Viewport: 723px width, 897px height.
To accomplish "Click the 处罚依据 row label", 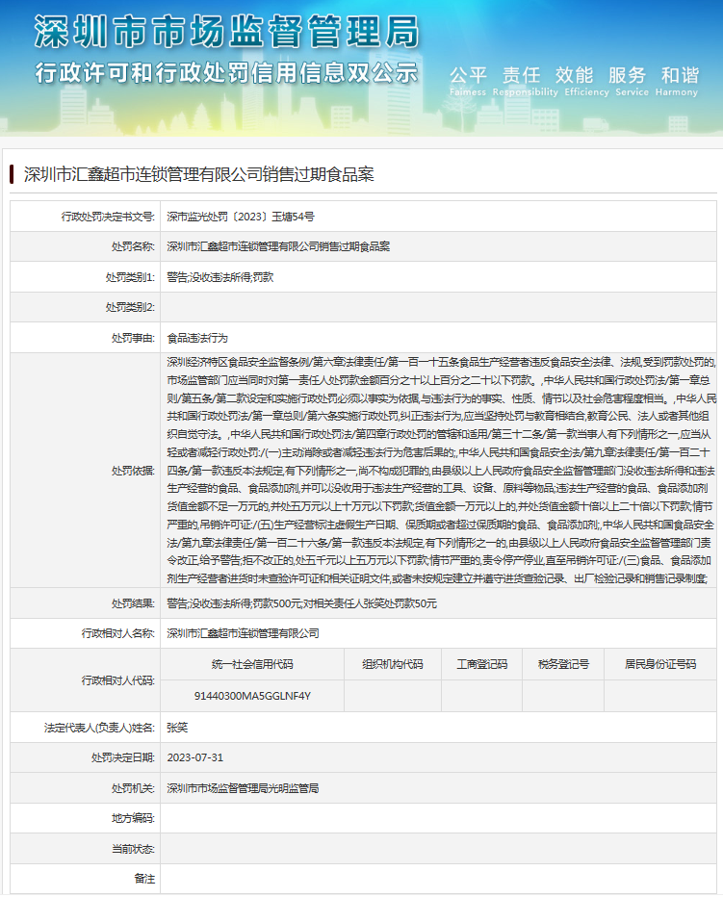I will click(133, 471).
